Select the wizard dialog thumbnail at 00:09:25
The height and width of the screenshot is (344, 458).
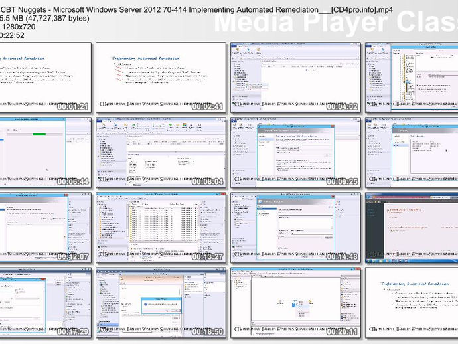click(x=295, y=153)
